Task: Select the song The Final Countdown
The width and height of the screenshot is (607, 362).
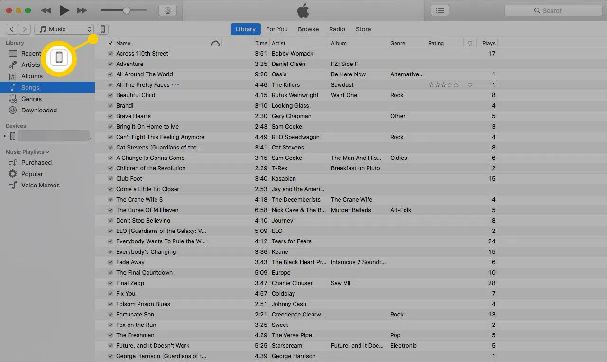Action: pyautogui.click(x=144, y=273)
